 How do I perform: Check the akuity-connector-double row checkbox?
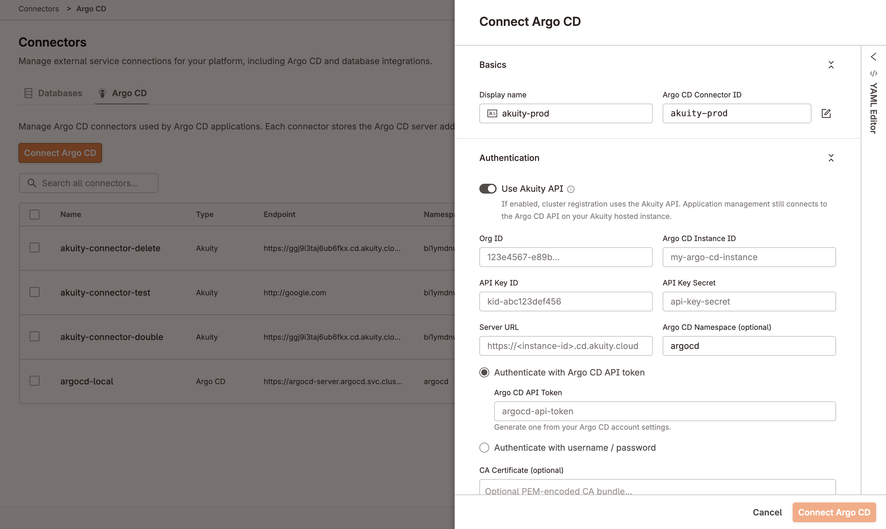35,337
